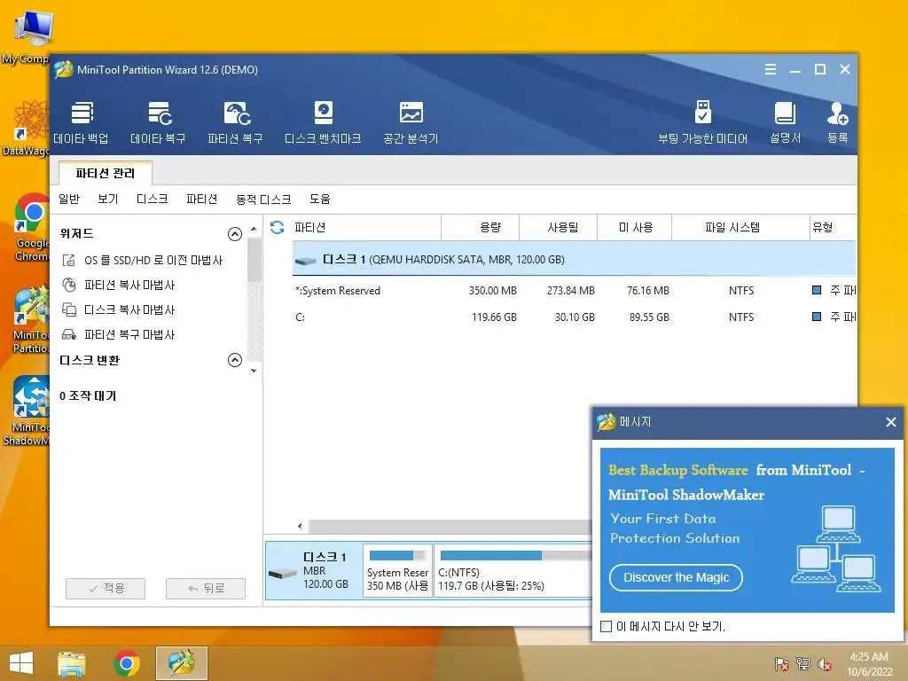Open Google Chrome desktop shortcut
The width and height of the screenshot is (908, 681).
[31, 227]
